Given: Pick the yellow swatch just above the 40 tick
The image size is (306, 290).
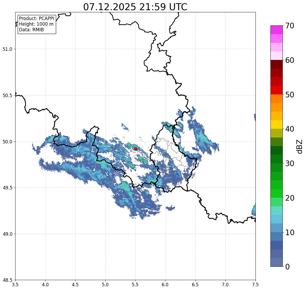Looking at the screenshot, I should click(277, 124).
